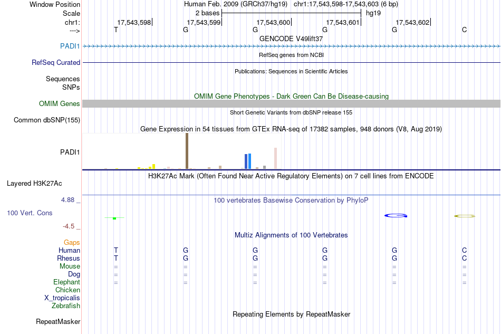
Task: Select the Elephant species row label
Action: click(x=66, y=282)
